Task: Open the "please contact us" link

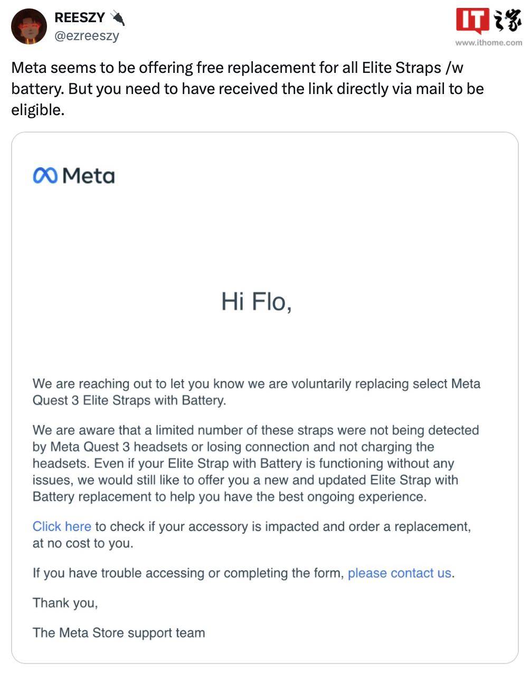Action: tap(400, 573)
